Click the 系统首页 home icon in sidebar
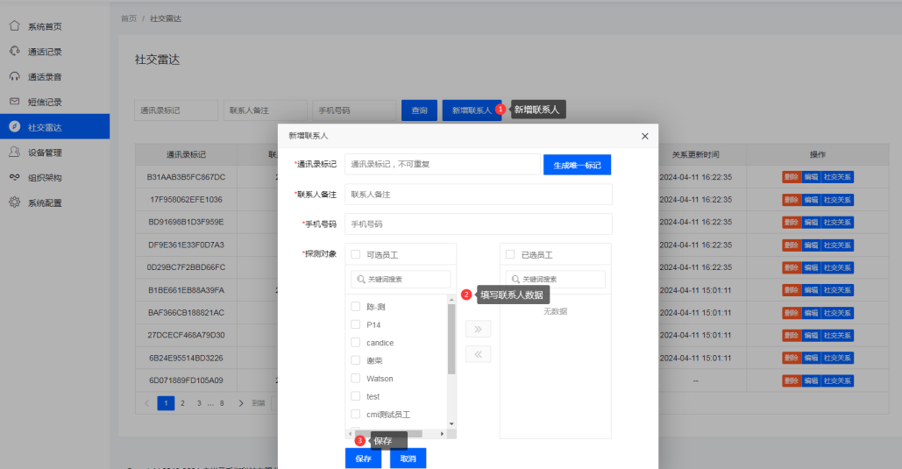The height and width of the screenshot is (469, 902). pos(15,26)
